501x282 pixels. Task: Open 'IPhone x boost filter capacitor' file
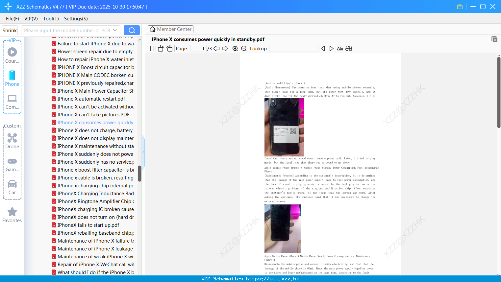(93, 170)
